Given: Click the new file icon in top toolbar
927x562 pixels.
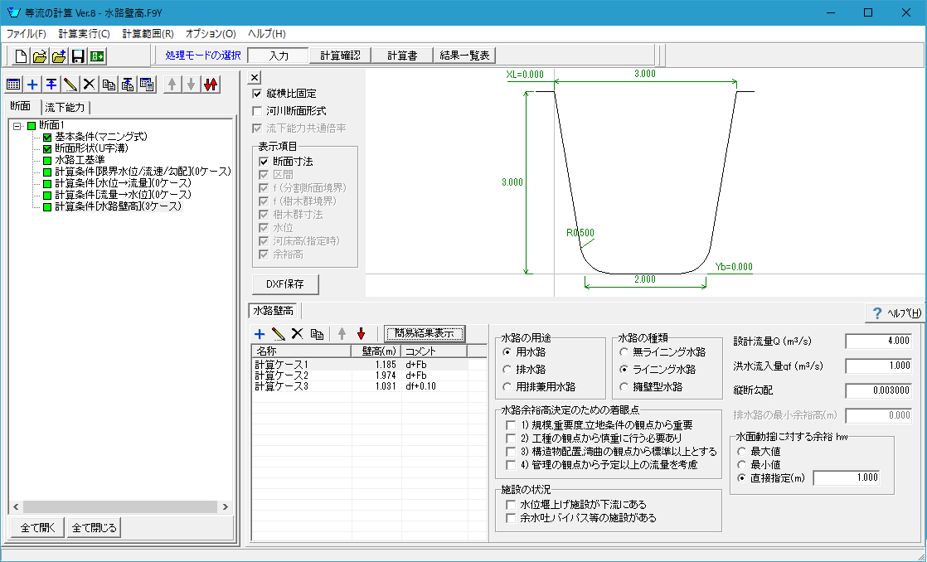Looking at the screenshot, I should (21, 56).
